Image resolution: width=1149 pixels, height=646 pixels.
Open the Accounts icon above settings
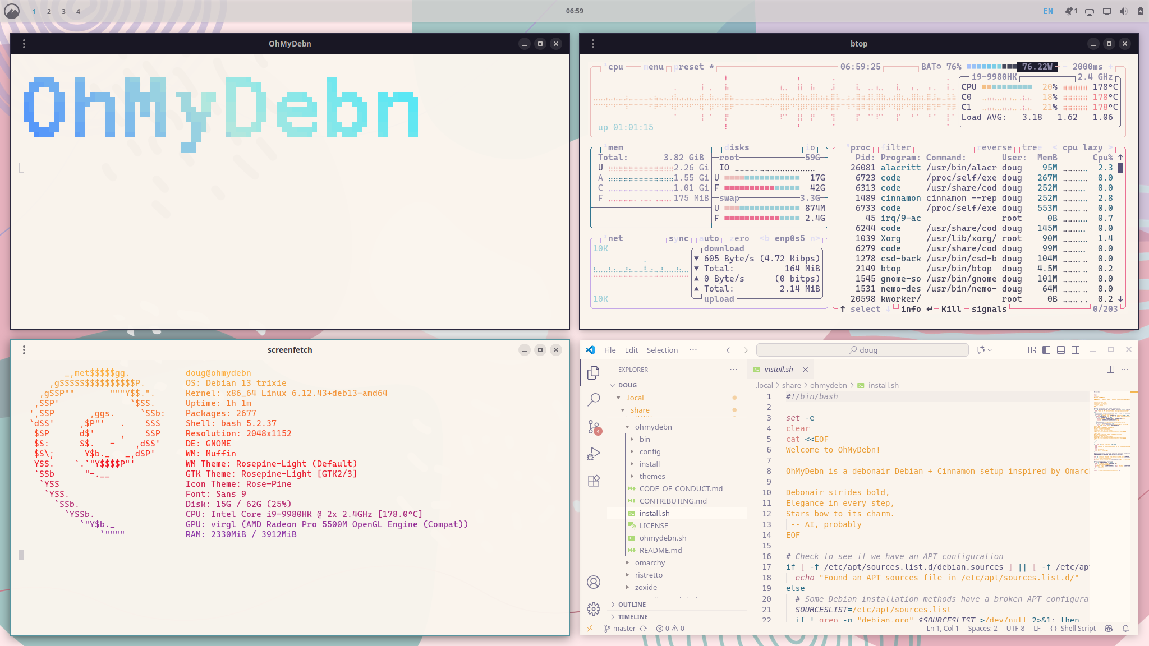point(594,582)
